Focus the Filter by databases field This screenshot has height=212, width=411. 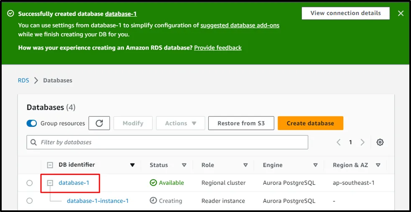click(171, 142)
